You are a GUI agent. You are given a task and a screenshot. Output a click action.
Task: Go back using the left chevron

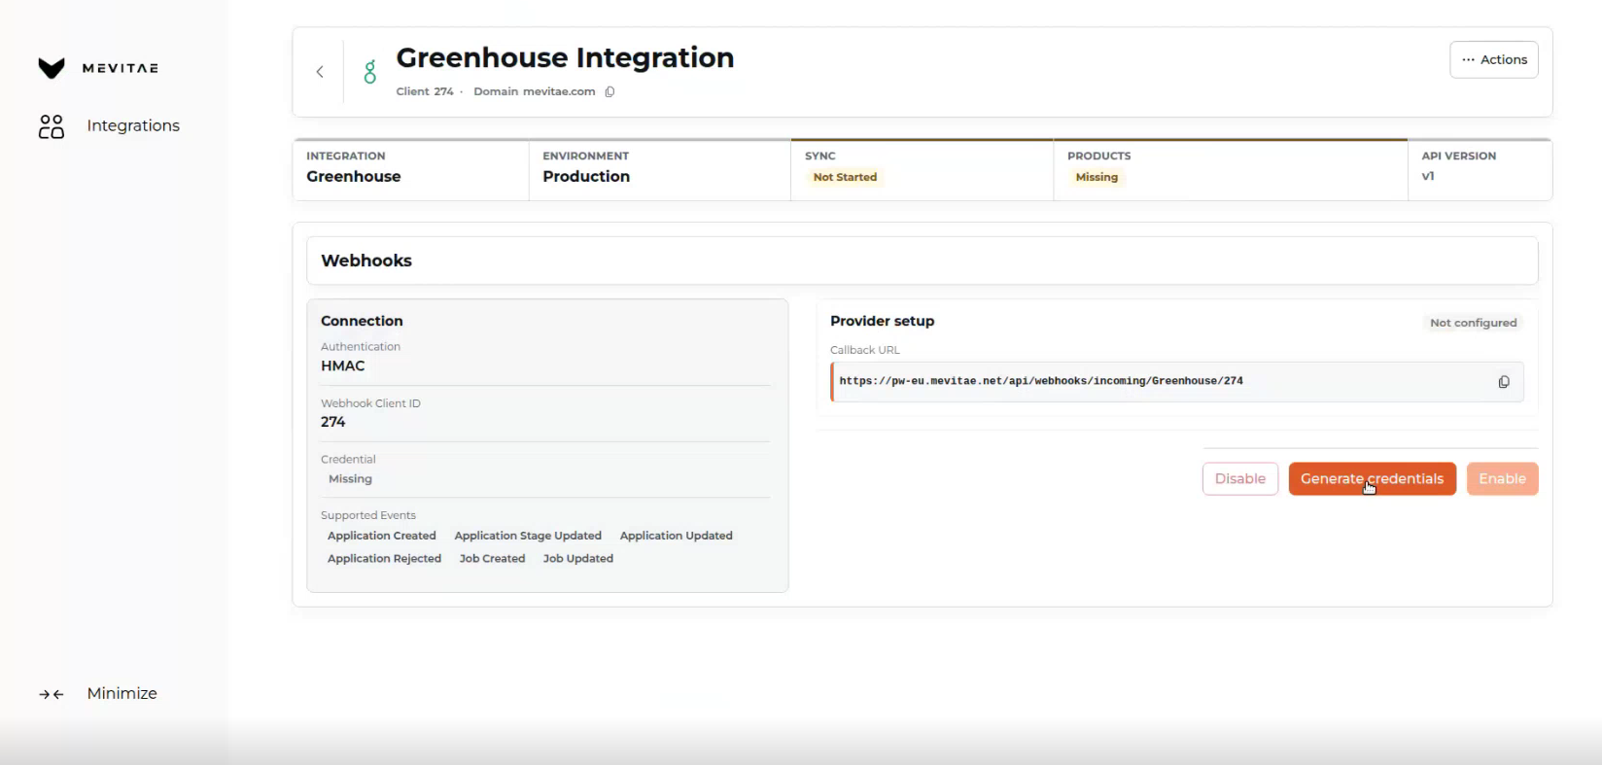(x=320, y=72)
